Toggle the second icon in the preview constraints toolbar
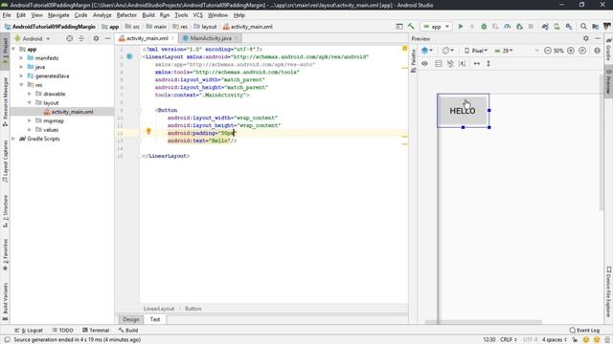The image size is (613, 344). [439, 64]
